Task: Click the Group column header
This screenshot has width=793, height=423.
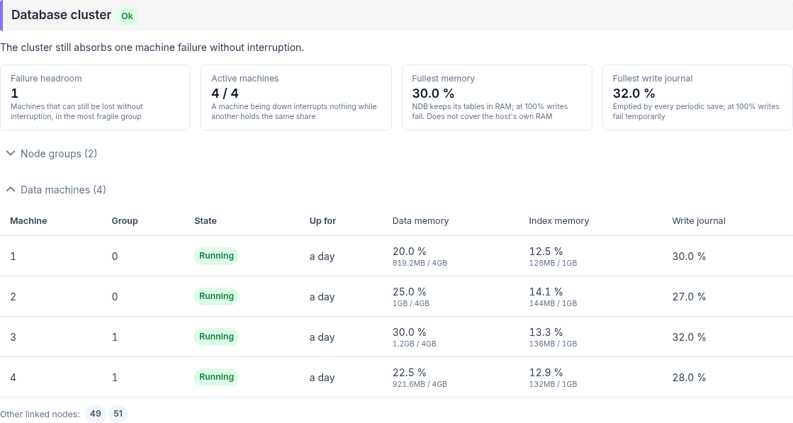Action: point(125,221)
